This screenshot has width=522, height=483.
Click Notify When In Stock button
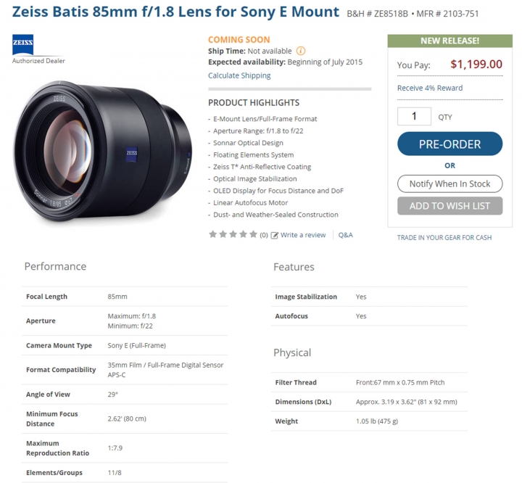click(449, 184)
